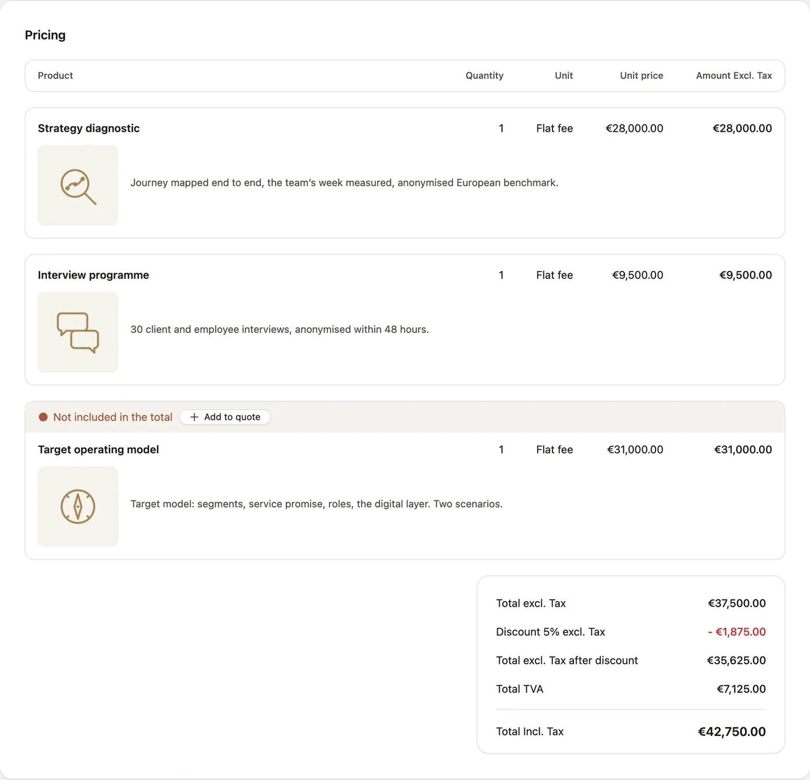Add Target operating model to quote

click(x=225, y=417)
